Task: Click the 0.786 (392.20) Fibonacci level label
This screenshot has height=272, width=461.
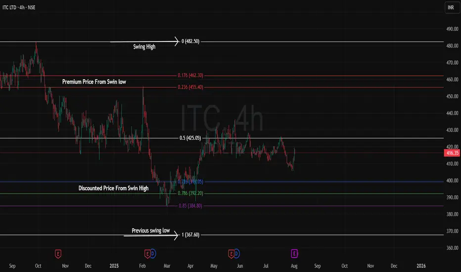Action: click(190, 193)
